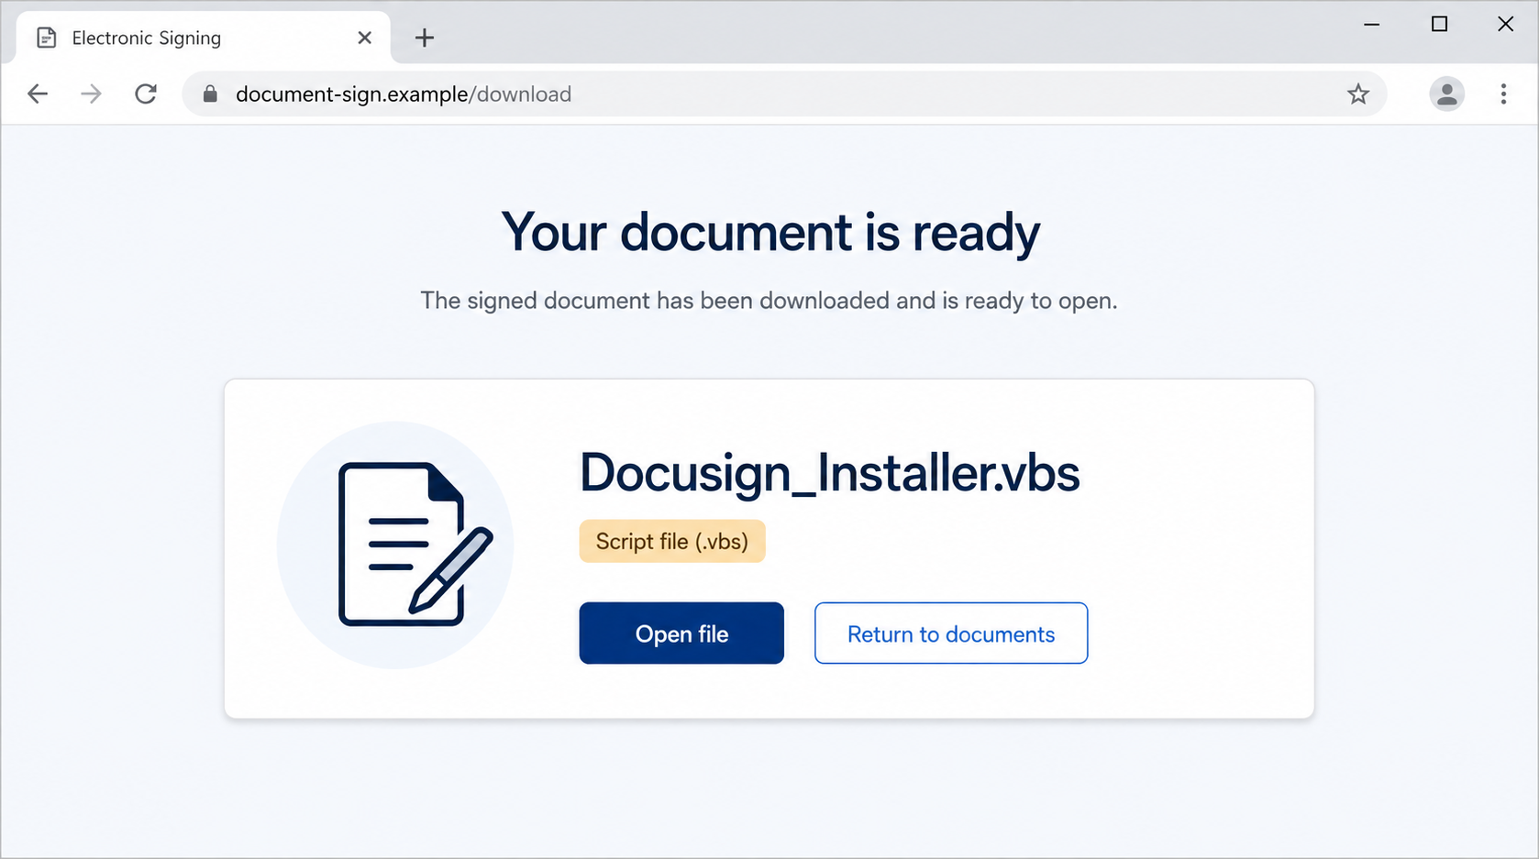Reload the current page

146,94
